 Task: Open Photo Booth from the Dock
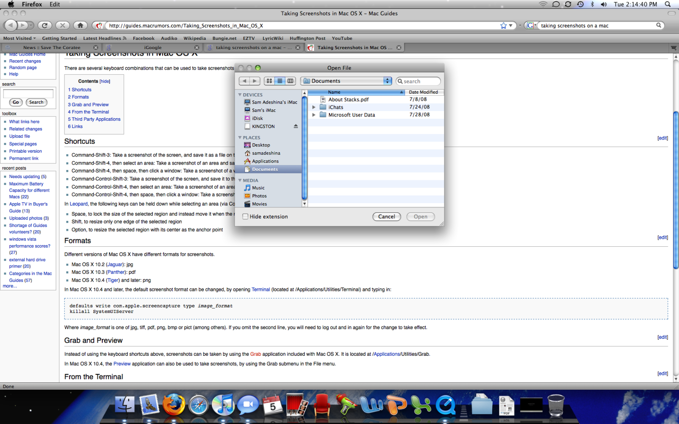pos(297,405)
